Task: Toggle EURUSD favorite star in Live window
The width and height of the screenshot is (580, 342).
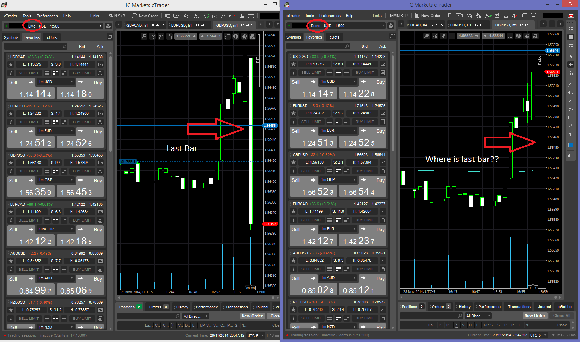Action: point(11,113)
